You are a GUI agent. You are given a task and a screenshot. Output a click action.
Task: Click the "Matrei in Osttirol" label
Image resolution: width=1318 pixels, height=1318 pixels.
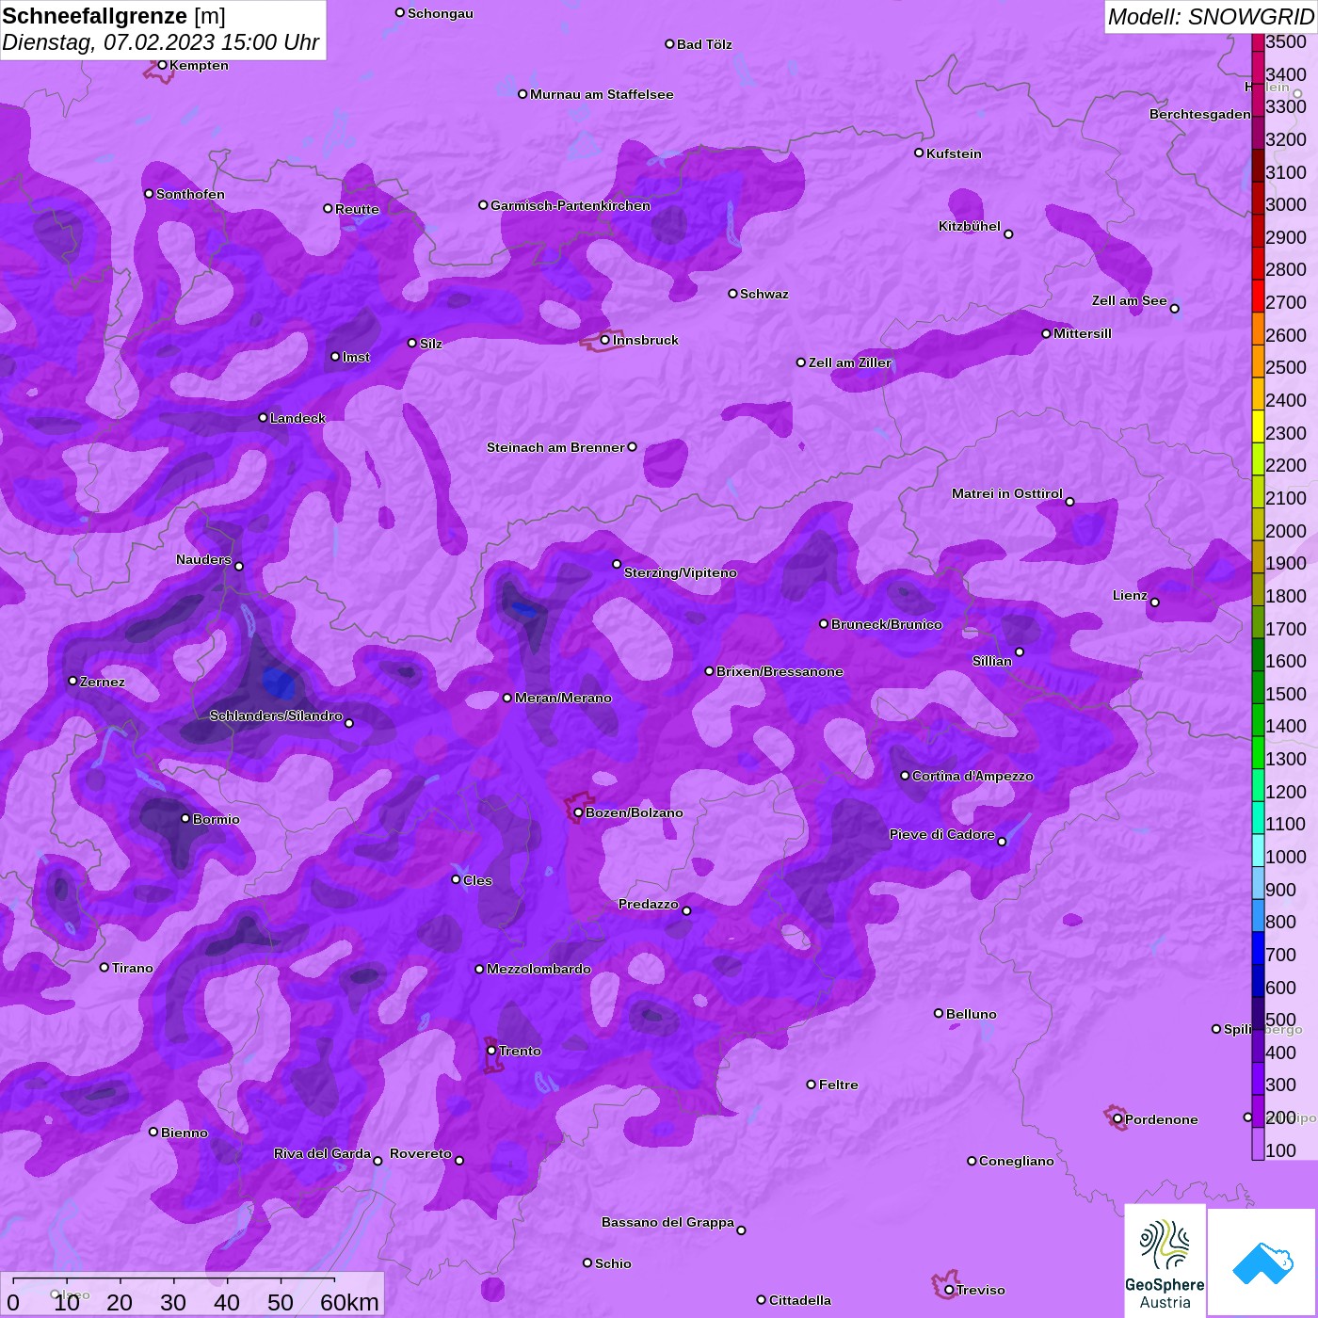pyautogui.click(x=1007, y=493)
